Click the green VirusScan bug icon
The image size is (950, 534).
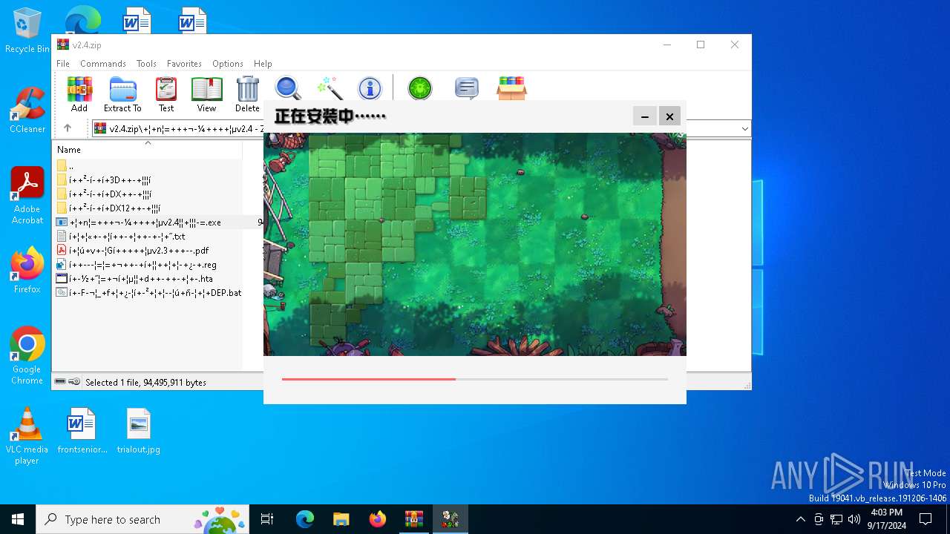[x=420, y=88]
